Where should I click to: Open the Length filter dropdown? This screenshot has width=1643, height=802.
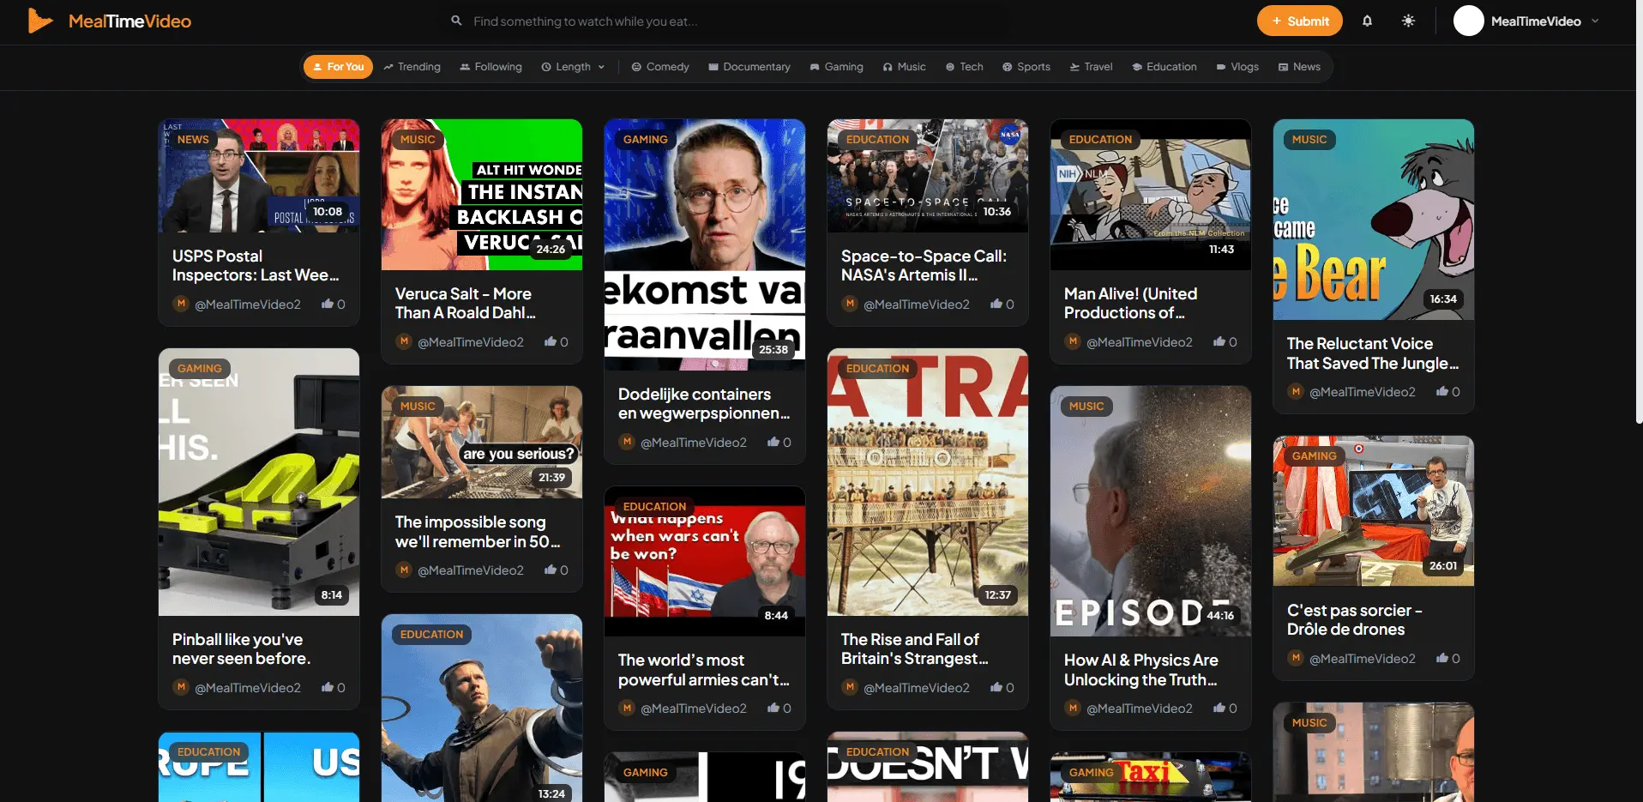pyautogui.click(x=573, y=67)
